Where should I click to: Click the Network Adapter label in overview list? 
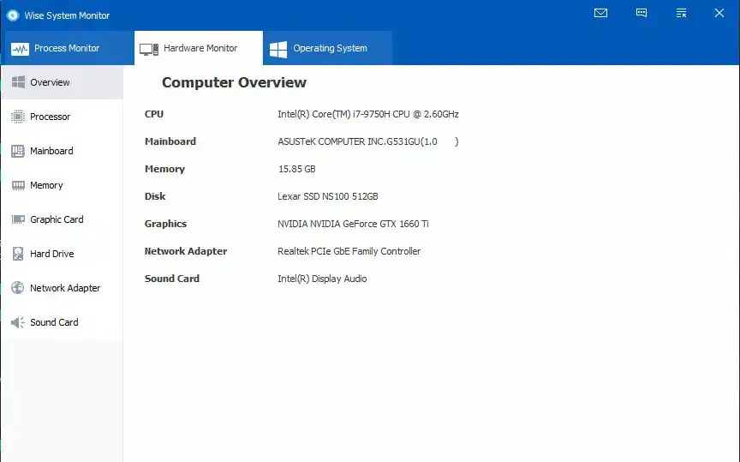tap(186, 251)
